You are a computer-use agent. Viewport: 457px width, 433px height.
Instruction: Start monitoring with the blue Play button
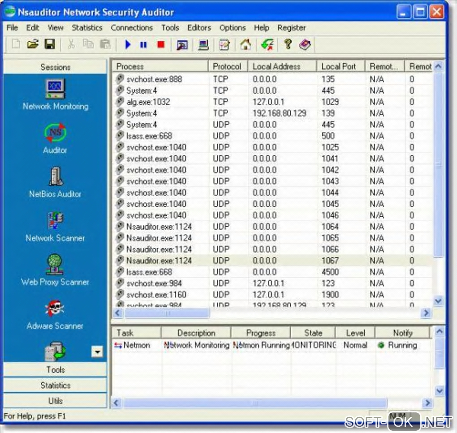[128, 45]
